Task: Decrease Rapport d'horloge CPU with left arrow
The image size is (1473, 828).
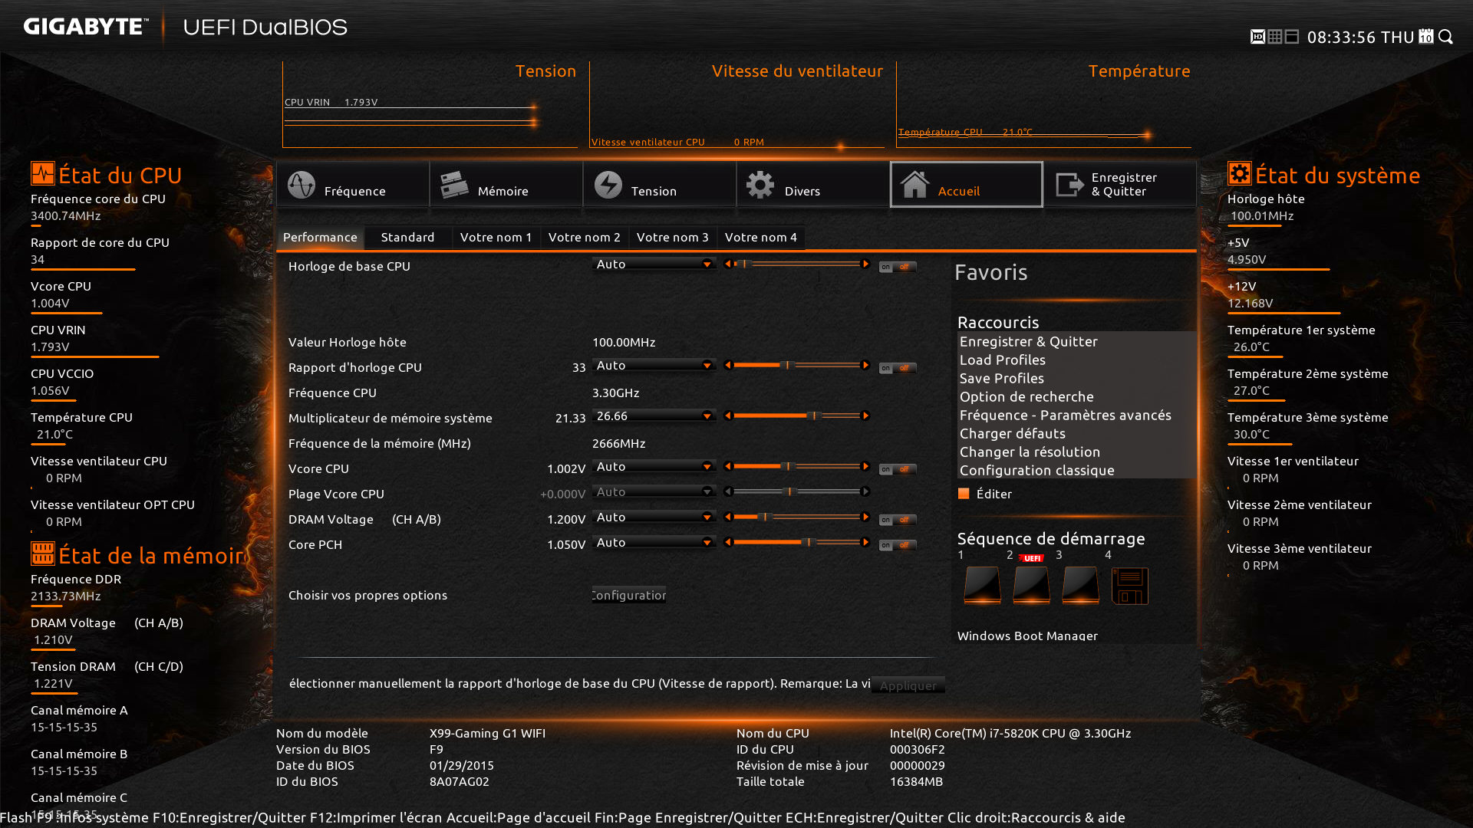Action: [728, 365]
